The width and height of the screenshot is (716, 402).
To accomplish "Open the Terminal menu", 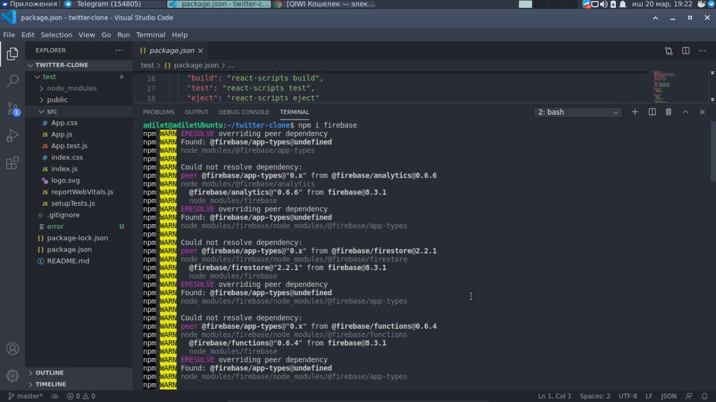I will point(150,35).
